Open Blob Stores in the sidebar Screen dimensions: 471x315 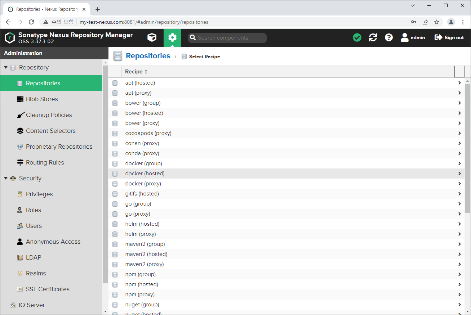(x=51, y=99)
